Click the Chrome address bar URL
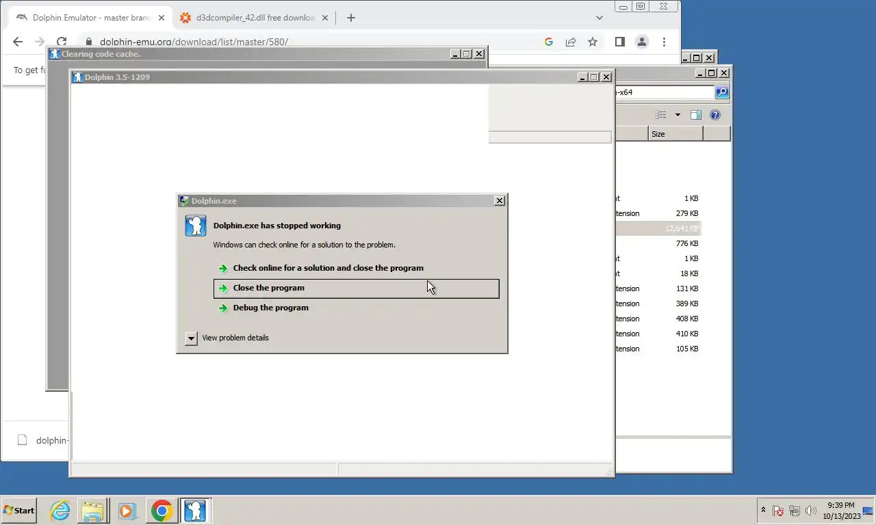This screenshot has width=876, height=525. (x=194, y=42)
